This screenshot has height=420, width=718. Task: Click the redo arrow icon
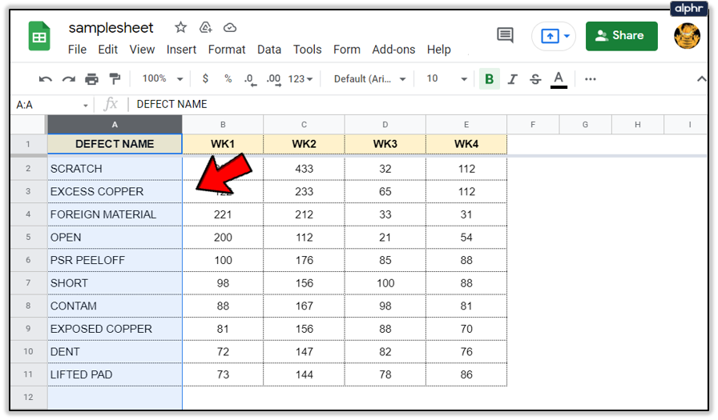point(69,79)
